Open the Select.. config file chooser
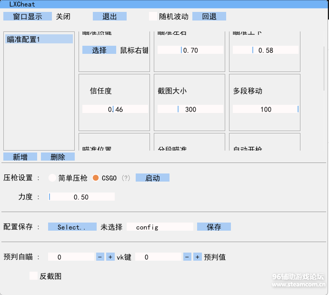The image size is (329, 295). pyautogui.click(x=72, y=227)
